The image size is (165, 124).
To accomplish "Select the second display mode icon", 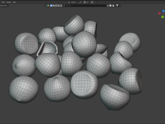I will click(54, 6).
